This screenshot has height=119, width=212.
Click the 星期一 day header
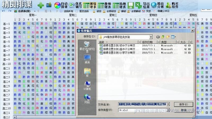pos(33,15)
